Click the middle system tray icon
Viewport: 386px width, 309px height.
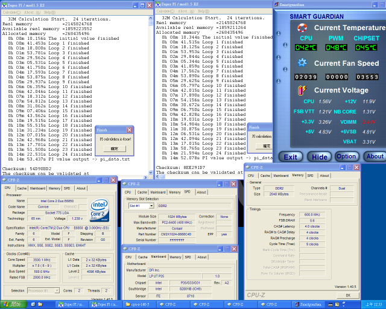(x=337, y=305)
